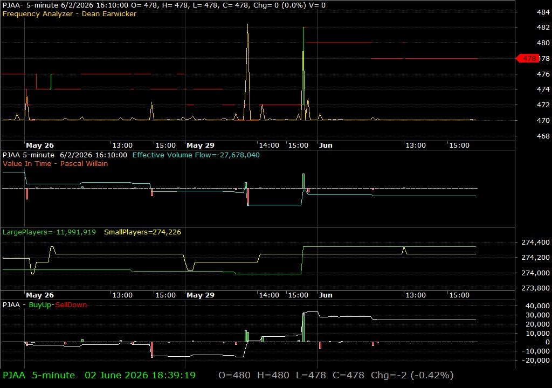This screenshot has height=388, width=552.
Task: Select the 'Value In Time - Pascal Willain' title
Action: pos(56,163)
